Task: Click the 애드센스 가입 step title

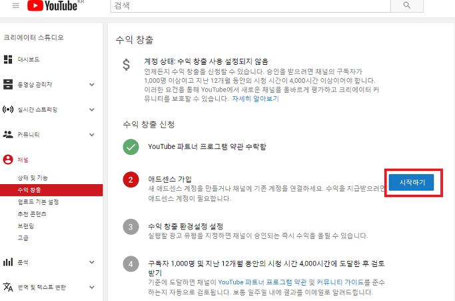Action: coord(170,179)
